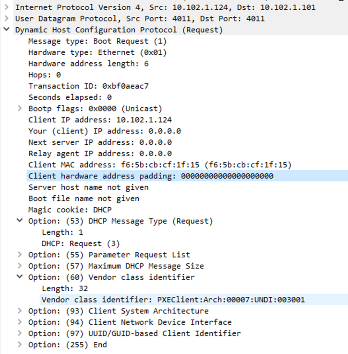Image resolution: width=348 pixels, height=354 pixels.
Task: Select the Hardware type Ethernet field
Action: [80, 52]
